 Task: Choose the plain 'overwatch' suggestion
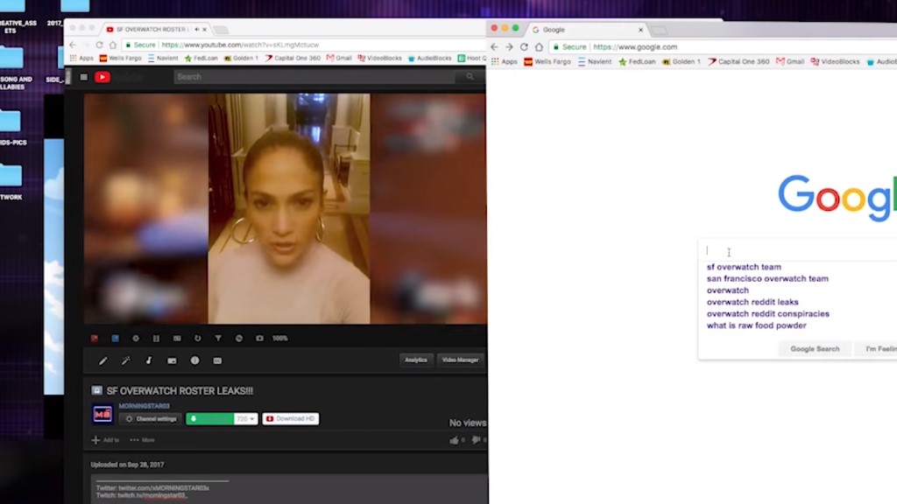click(x=728, y=290)
